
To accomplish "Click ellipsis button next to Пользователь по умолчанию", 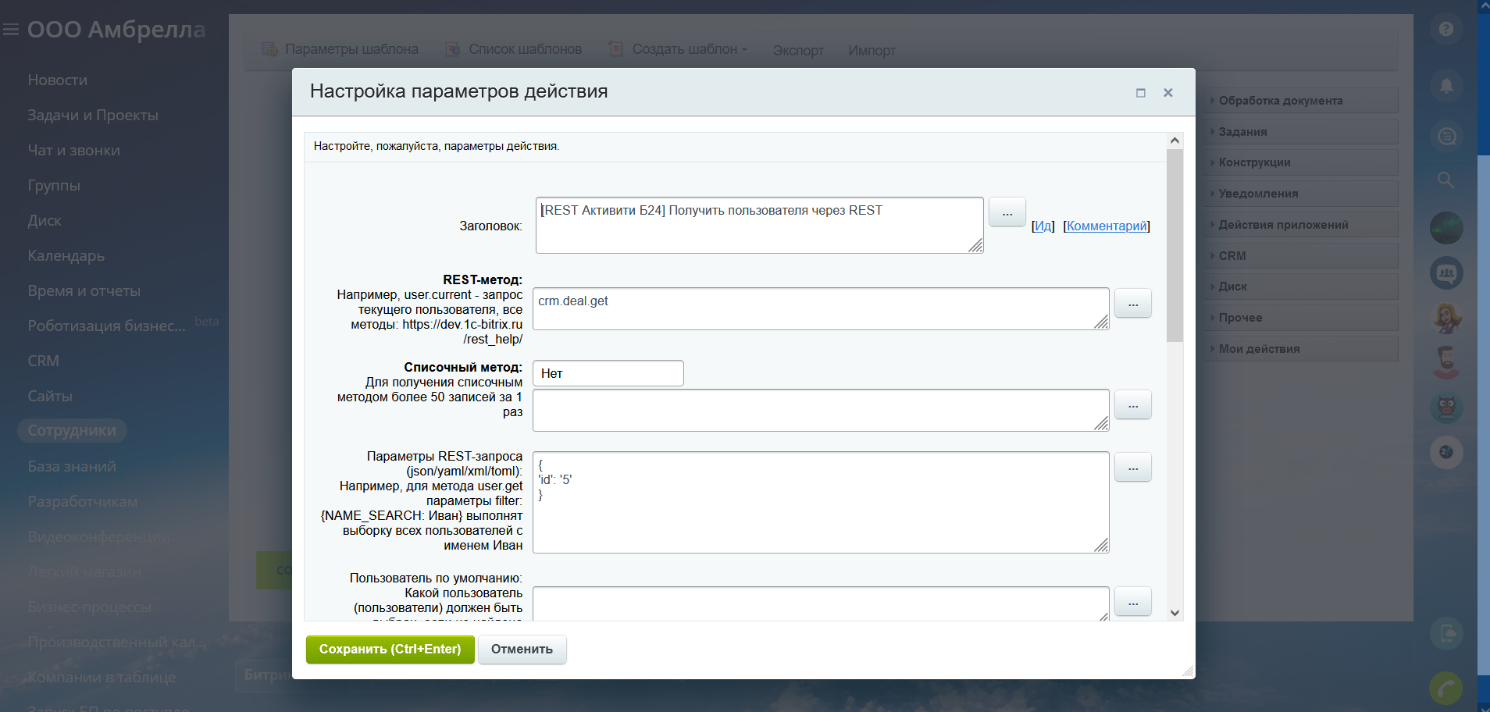I will [x=1133, y=601].
